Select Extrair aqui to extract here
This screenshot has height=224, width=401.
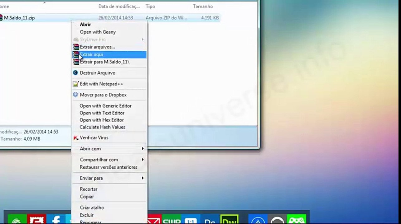(x=109, y=54)
